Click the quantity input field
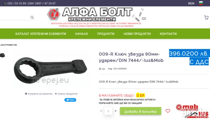This screenshot has width=210, height=120. (x=108, y=111)
